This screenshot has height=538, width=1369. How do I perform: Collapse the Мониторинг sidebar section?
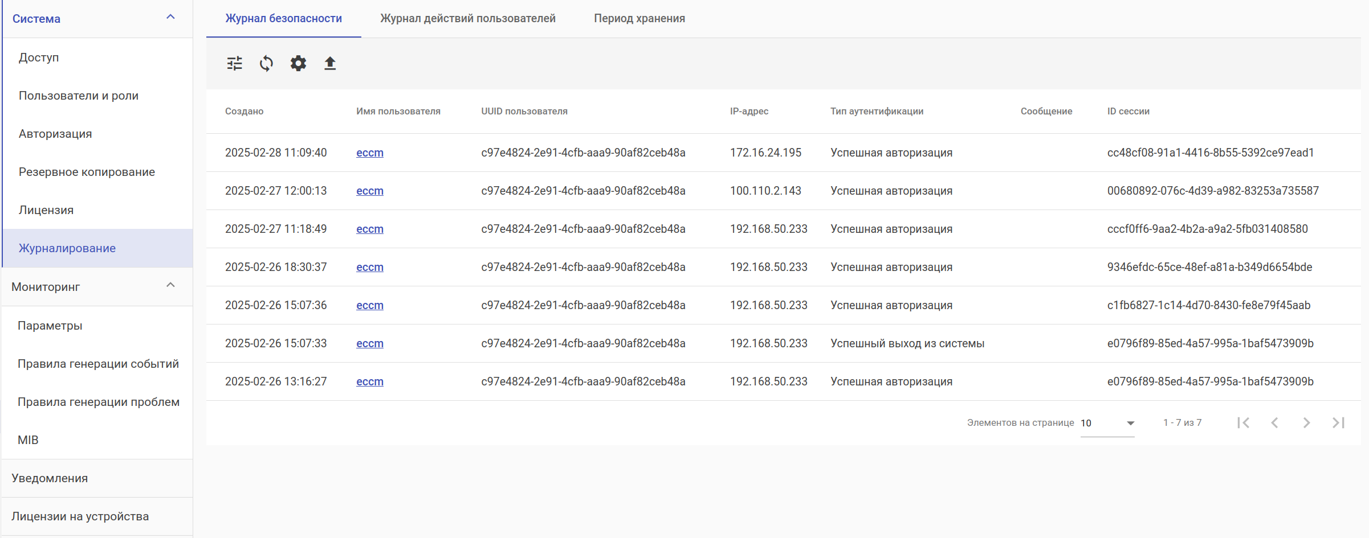click(170, 286)
